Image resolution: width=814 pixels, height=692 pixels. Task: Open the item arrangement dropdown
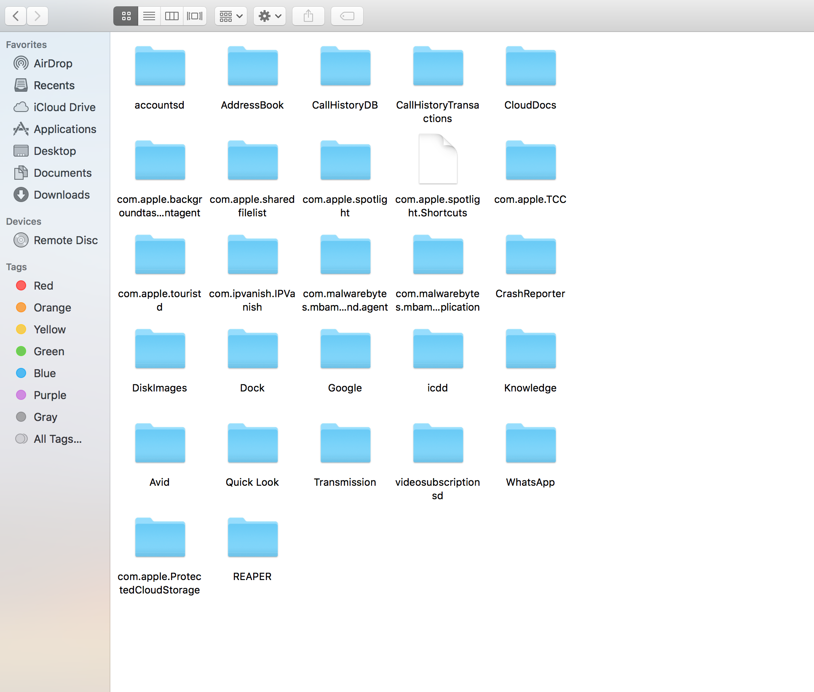pyautogui.click(x=231, y=16)
